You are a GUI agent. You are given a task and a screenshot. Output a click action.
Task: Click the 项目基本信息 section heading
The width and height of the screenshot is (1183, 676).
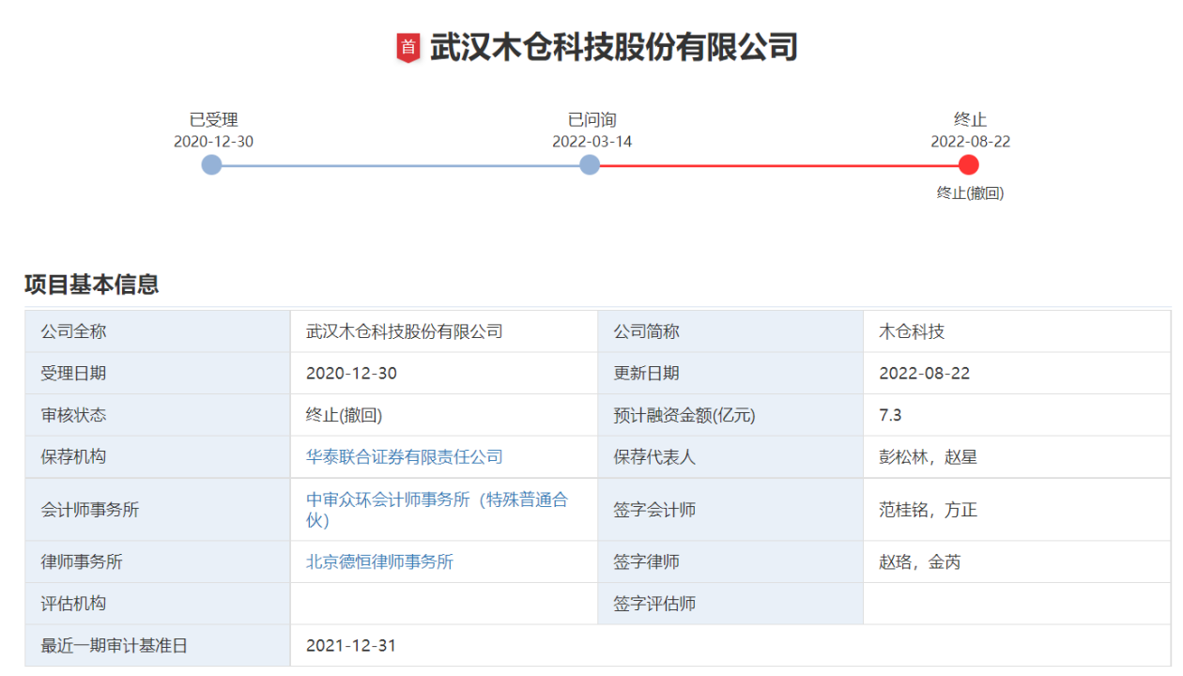92,284
